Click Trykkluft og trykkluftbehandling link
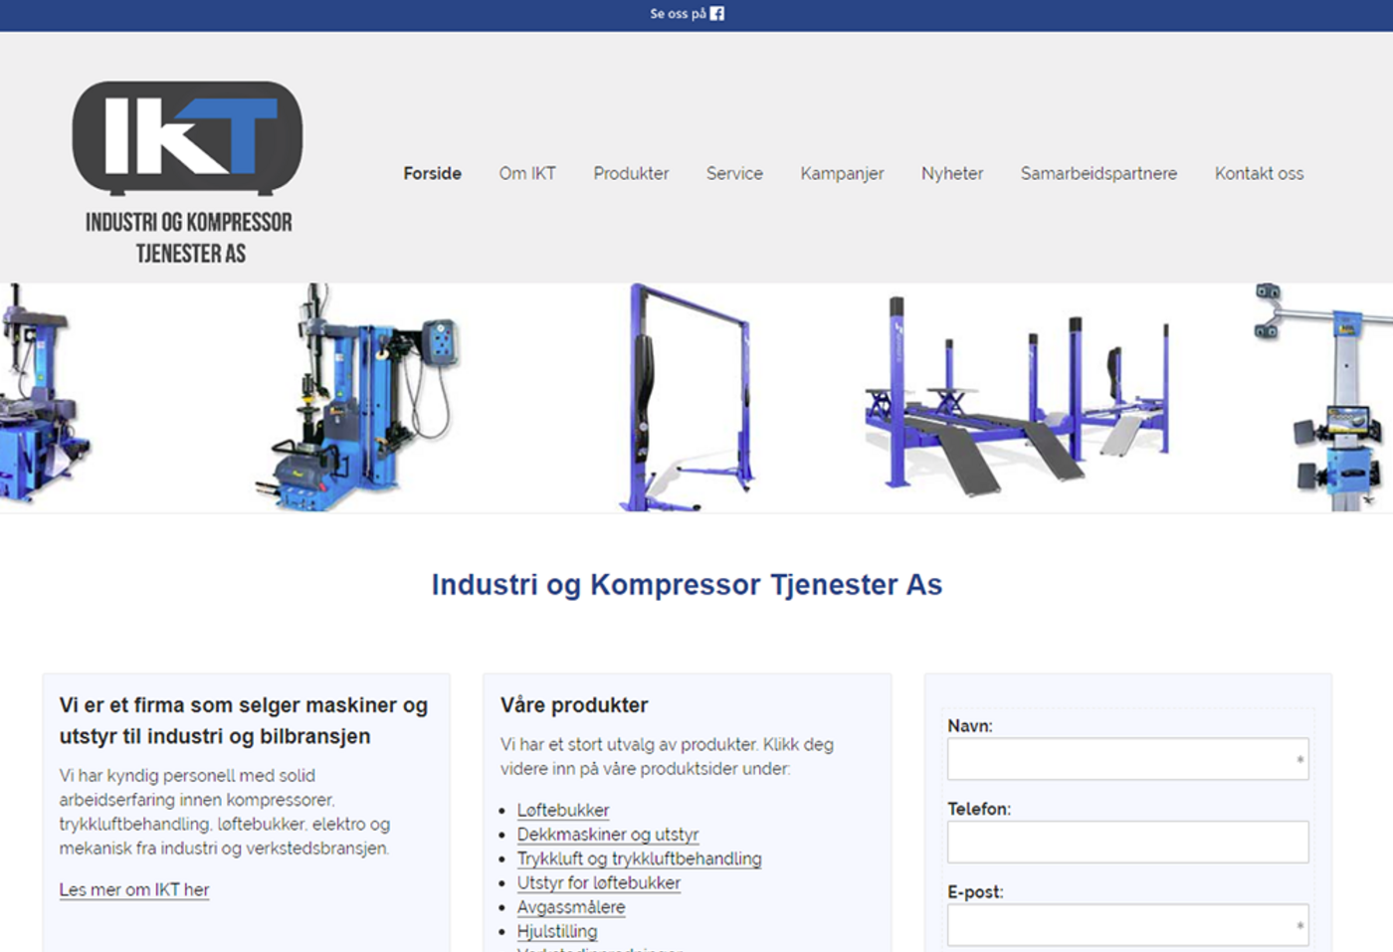The image size is (1393, 952). tap(639, 858)
